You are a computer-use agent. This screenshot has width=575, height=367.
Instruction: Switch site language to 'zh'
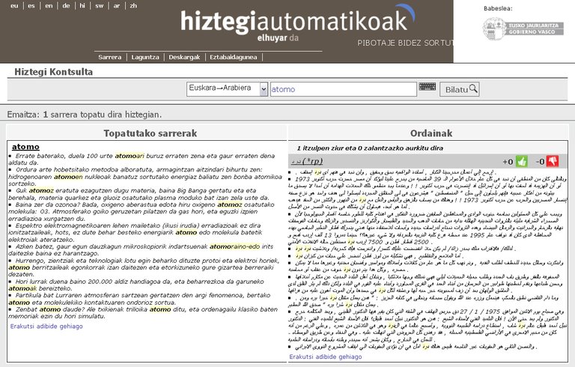pyautogui.click(x=133, y=5)
